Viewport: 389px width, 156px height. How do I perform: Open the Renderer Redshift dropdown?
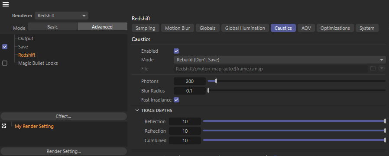coord(62,16)
